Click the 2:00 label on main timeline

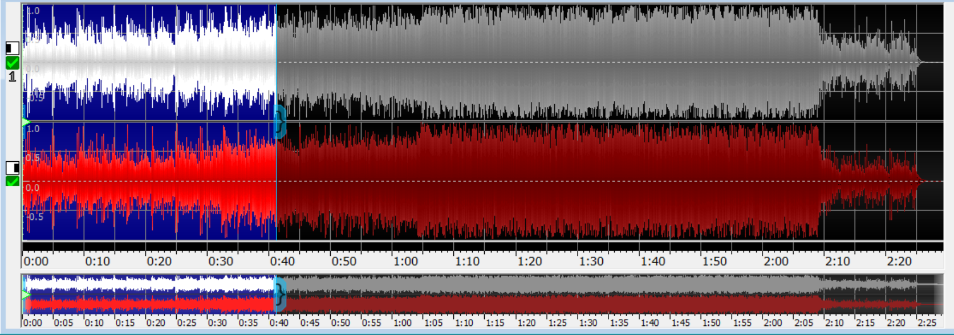point(776,262)
